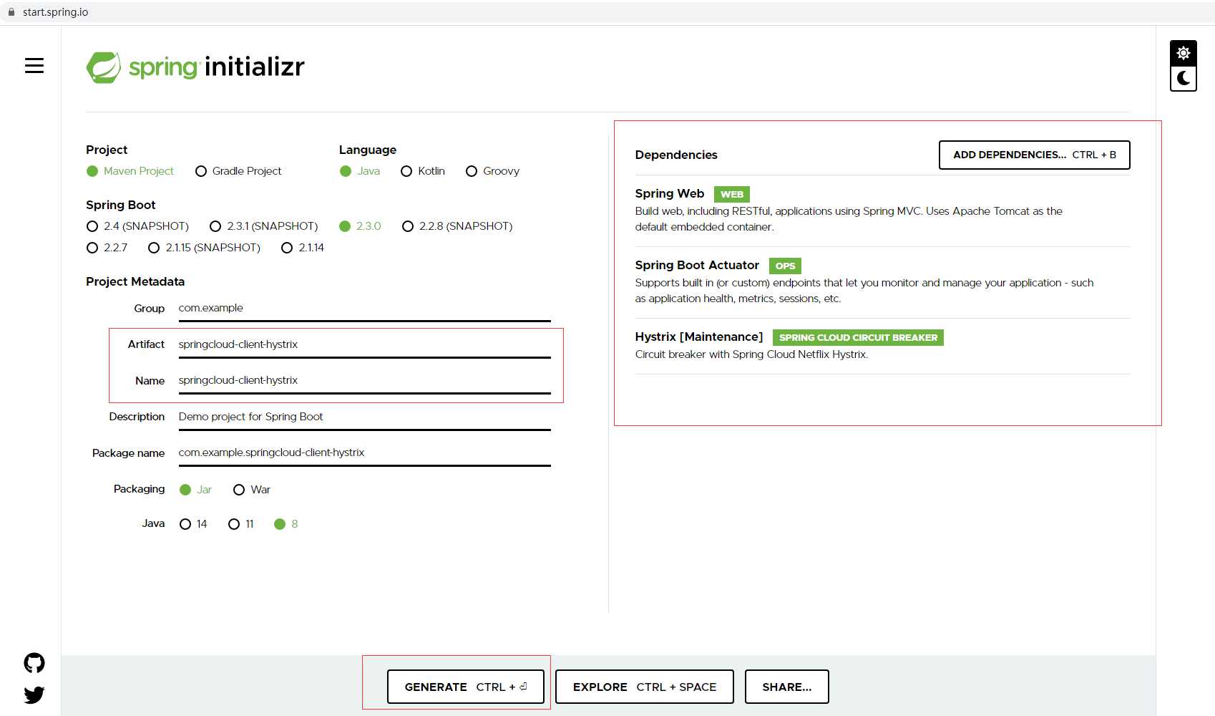Click the WEB category tag

(x=731, y=194)
